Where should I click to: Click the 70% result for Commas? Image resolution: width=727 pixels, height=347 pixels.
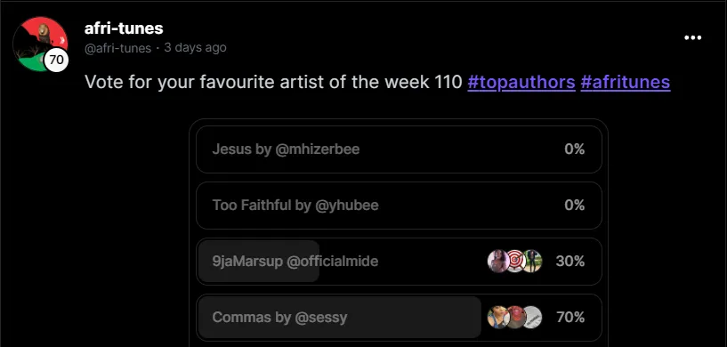[570, 318]
